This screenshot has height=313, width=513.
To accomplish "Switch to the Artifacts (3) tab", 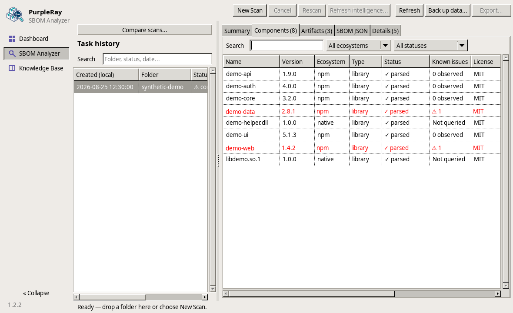I will point(316,31).
